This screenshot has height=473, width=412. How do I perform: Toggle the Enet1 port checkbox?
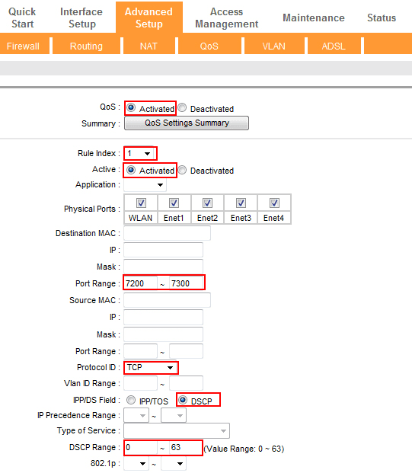coord(174,203)
